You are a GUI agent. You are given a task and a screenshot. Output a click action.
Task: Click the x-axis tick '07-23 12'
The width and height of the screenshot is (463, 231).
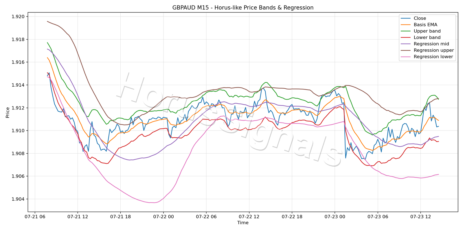(420, 217)
